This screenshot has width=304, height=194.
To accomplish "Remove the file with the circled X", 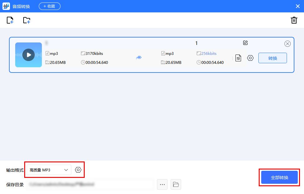I will tap(288, 44).
